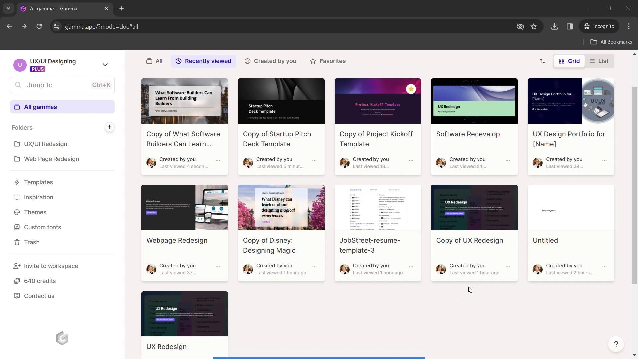Viewport: 638px width, 359px height.
Task: Expand the UX/UI Designing workspace dropdown
Action: point(105,65)
